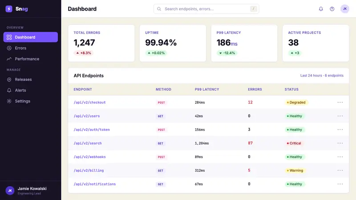
Task: Open row actions for /api/v2/billing
Action: tap(340, 170)
